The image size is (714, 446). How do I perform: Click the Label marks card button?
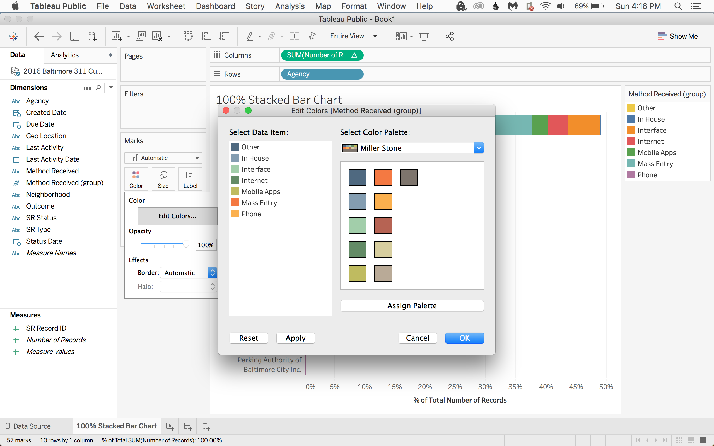point(190,179)
